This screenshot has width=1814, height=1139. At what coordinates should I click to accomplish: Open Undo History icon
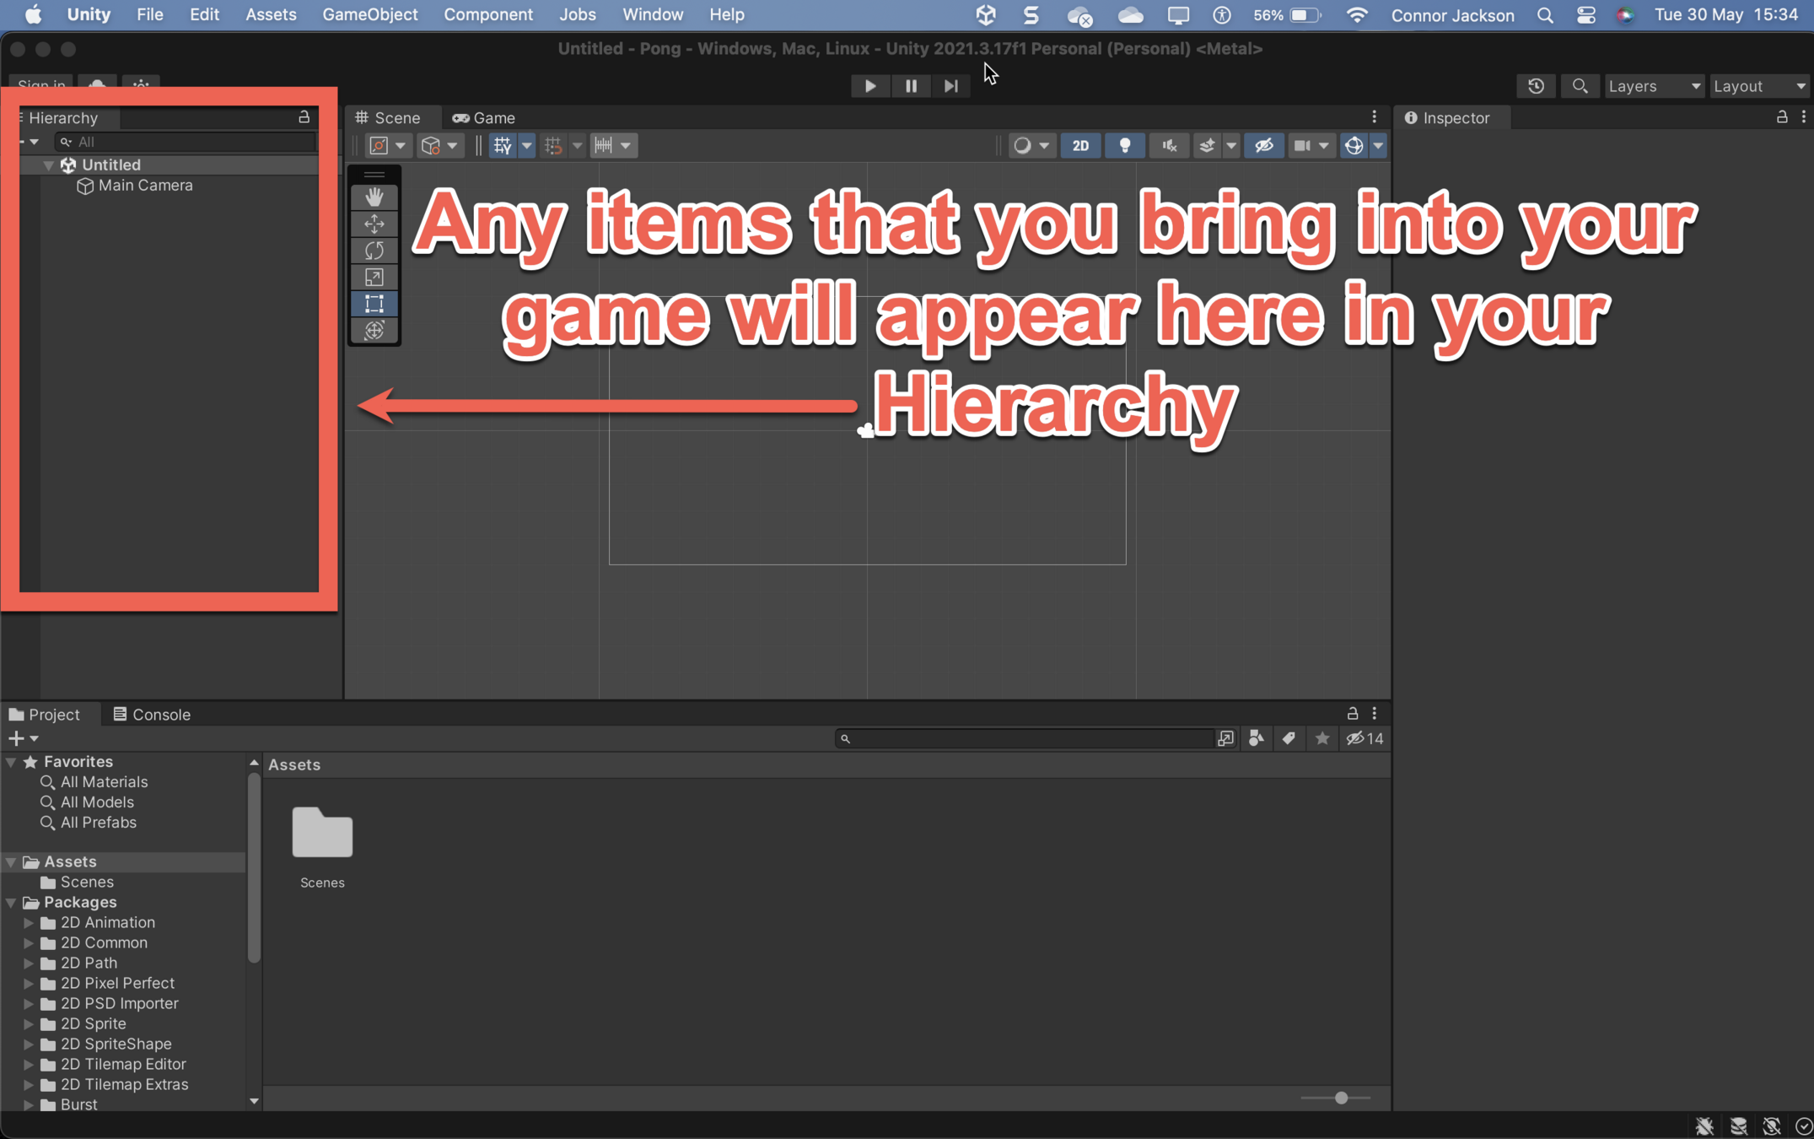(1536, 86)
